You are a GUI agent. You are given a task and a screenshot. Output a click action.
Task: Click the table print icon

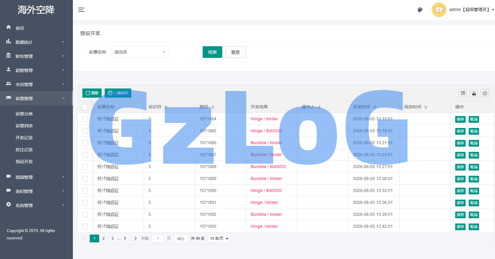tap(485, 93)
